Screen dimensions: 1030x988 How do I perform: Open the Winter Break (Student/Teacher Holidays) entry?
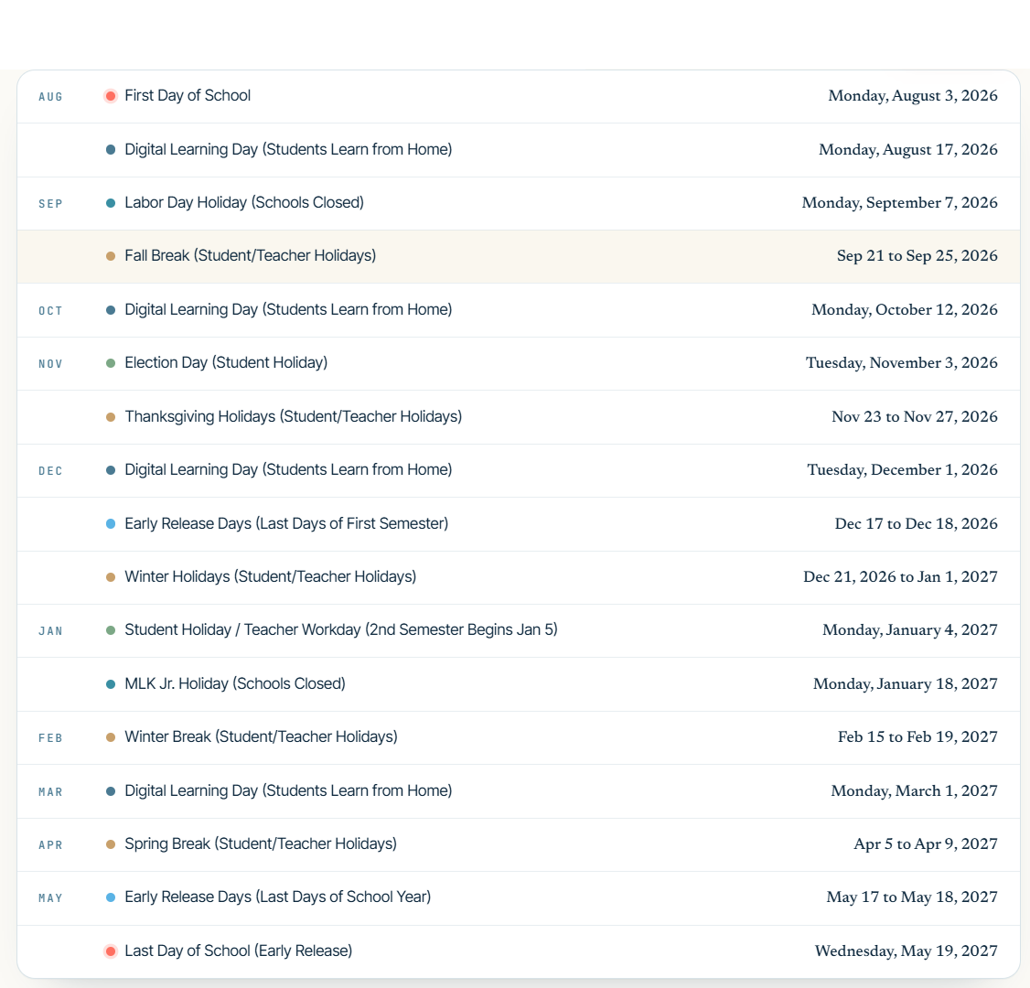click(261, 737)
